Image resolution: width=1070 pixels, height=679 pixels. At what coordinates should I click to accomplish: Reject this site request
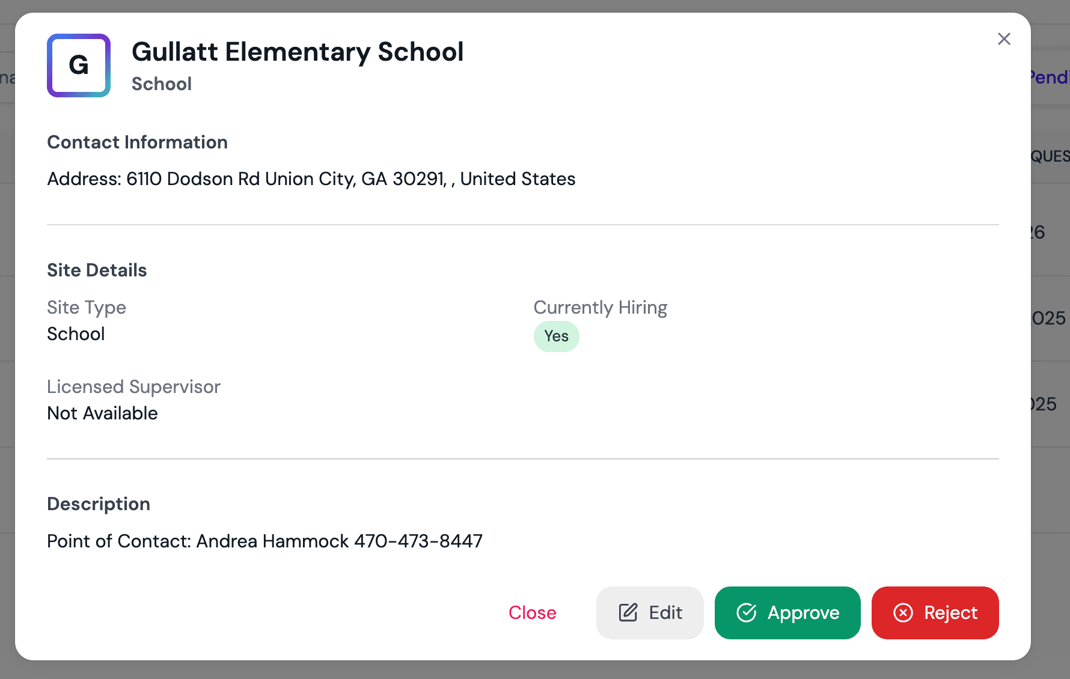point(935,613)
